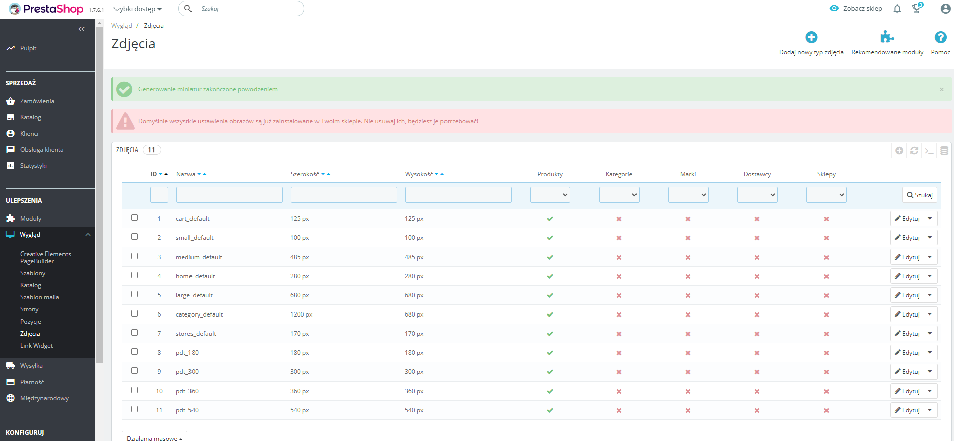Open the Pomoc help icon

coord(940,37)
